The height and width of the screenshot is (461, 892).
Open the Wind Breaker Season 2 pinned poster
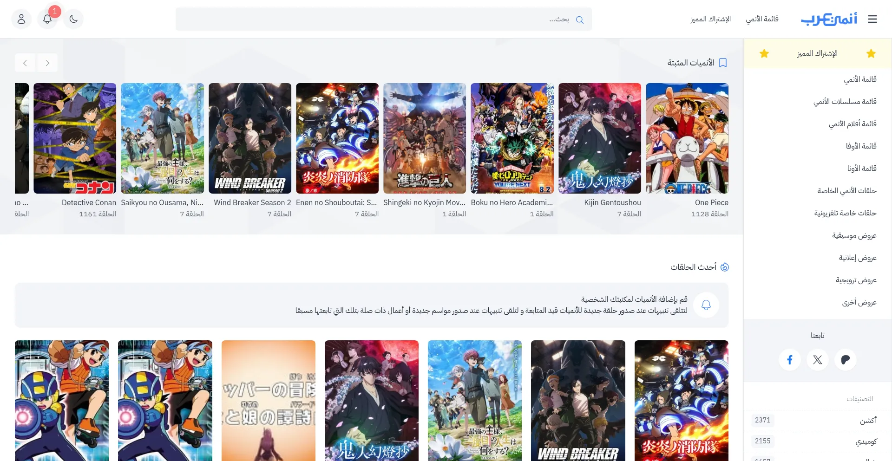point(250,138)
